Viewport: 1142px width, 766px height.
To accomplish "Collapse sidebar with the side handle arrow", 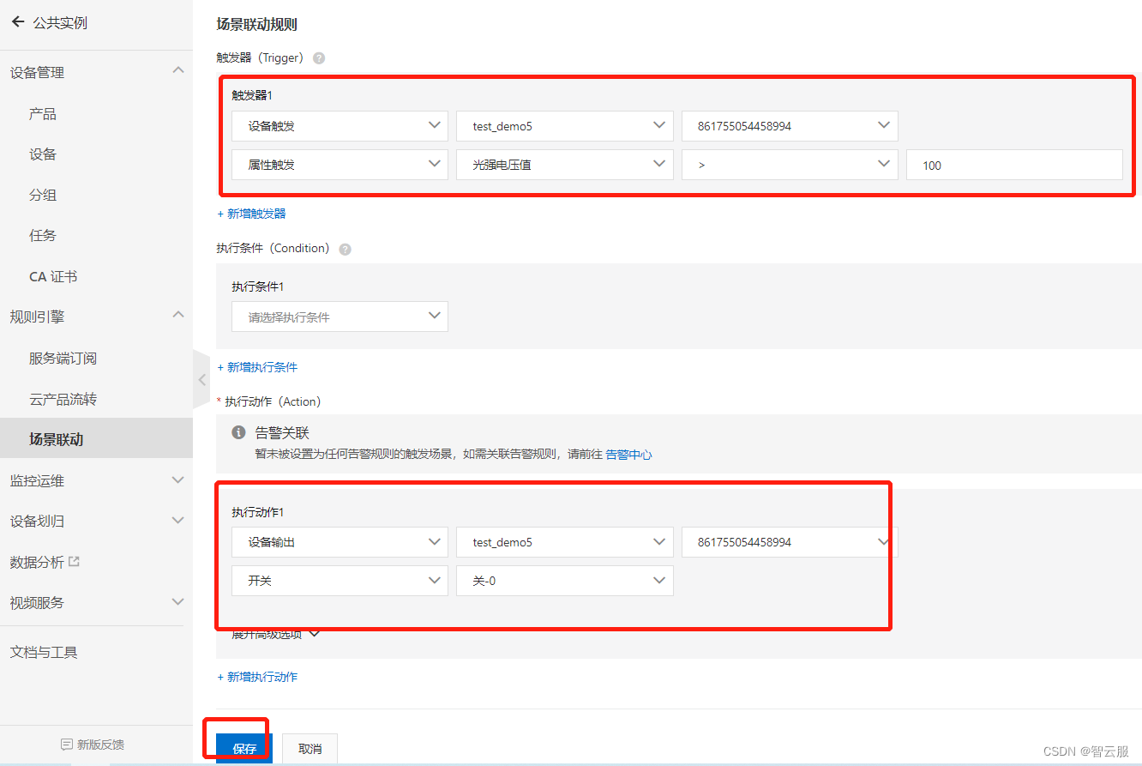I will pyautogui.click(x=202, y=379).
